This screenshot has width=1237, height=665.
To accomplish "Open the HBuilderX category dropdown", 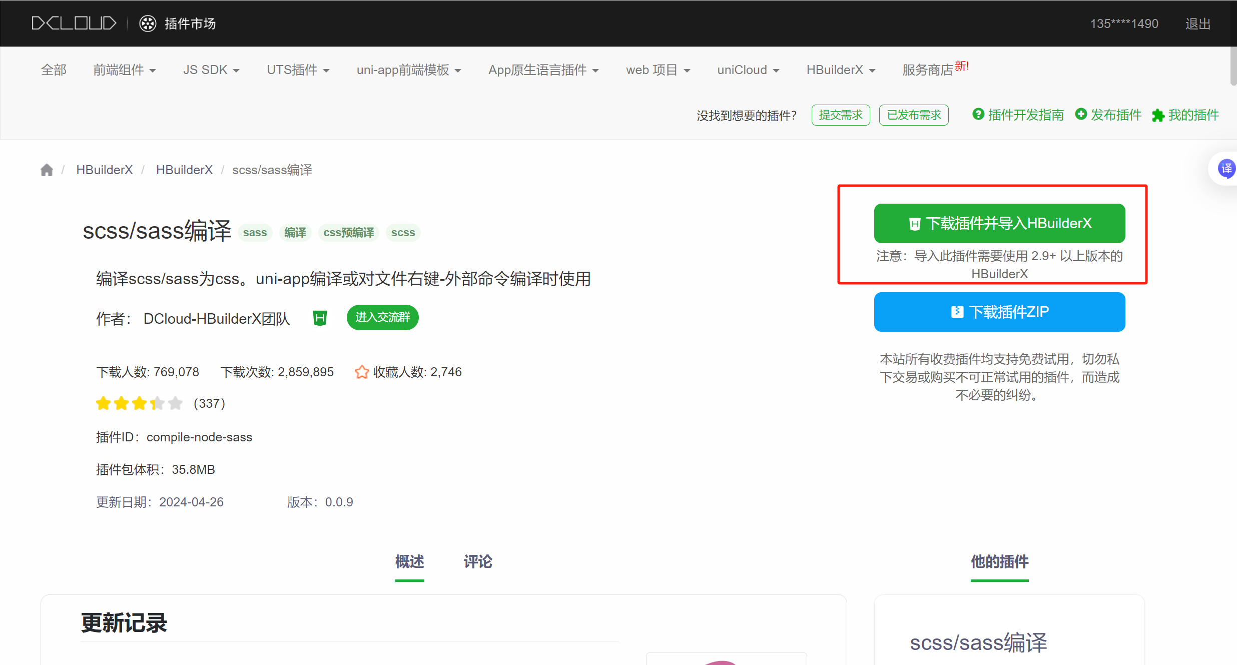I will pyautogui.click(x=841, y=70).
